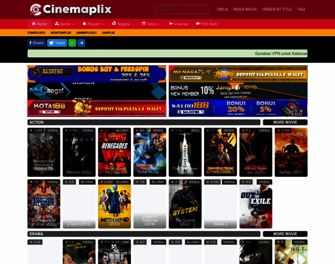This screenshot has width=335, height=264.
Task: Click the Facebook Sharer button
Action: point(37,43)
